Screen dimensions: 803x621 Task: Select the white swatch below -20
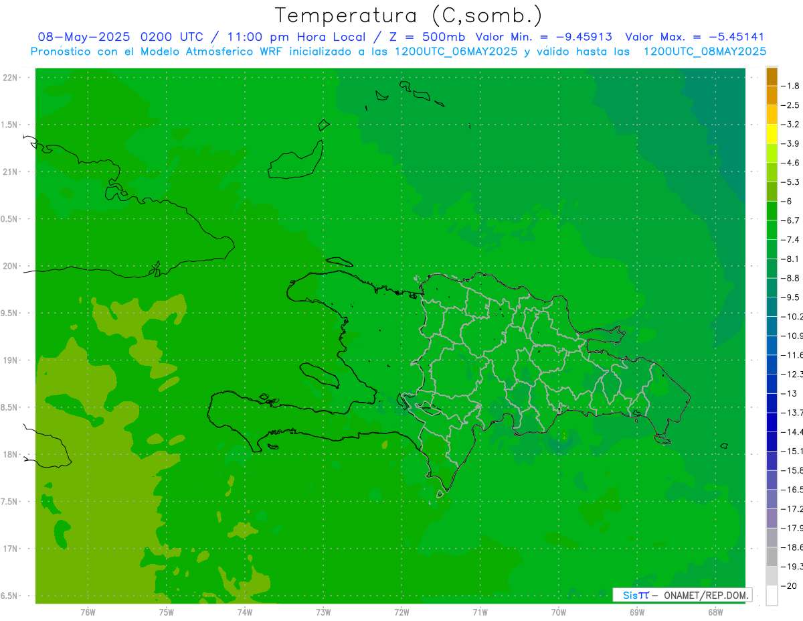(772, 596)
